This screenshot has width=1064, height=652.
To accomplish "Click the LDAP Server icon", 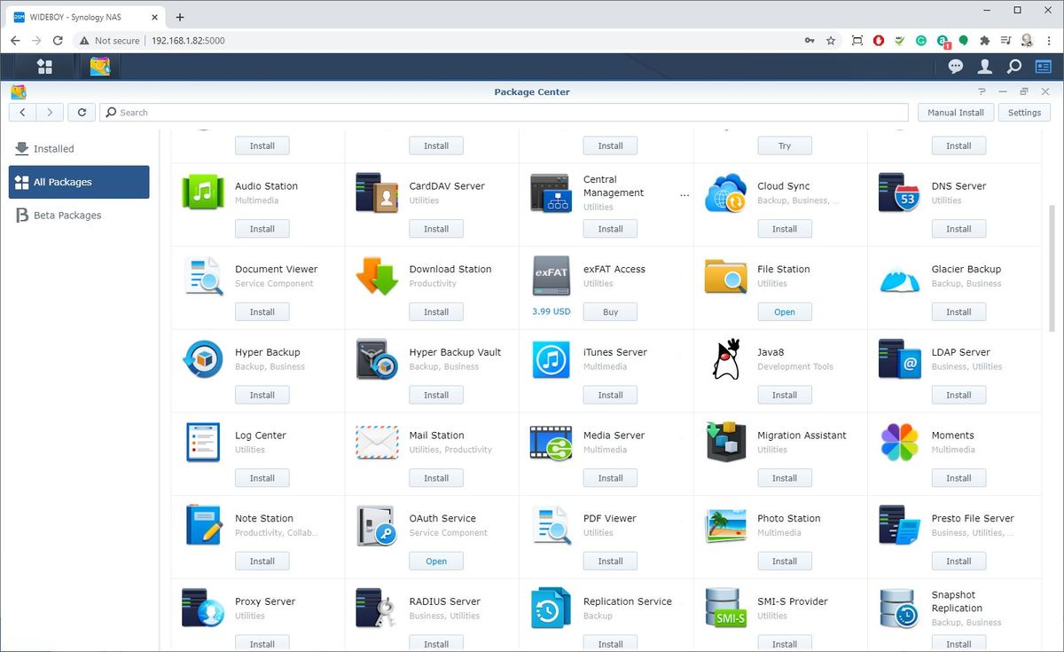I will 899,359.
